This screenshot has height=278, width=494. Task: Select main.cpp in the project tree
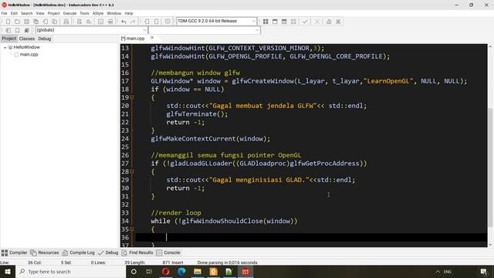coord(29,55)
